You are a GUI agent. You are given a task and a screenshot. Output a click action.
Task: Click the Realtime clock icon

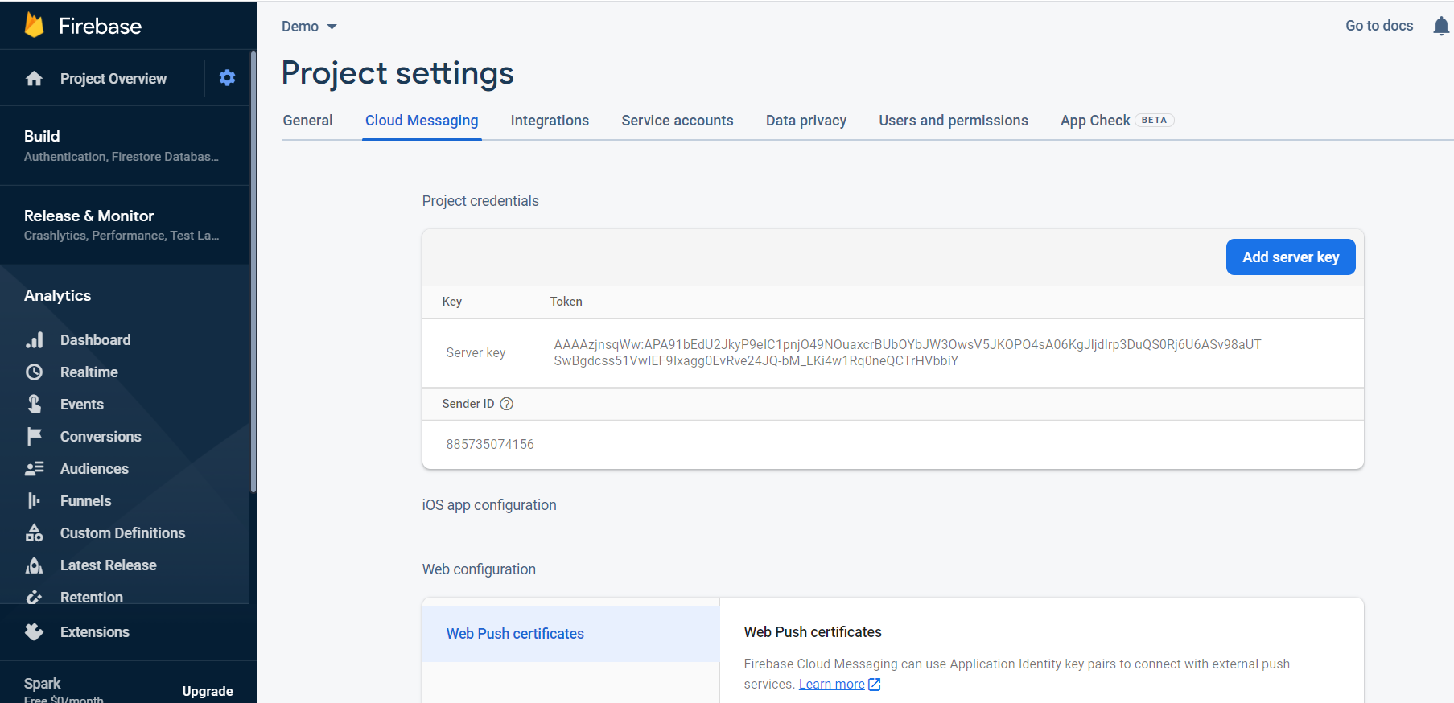tap(35, 372)
